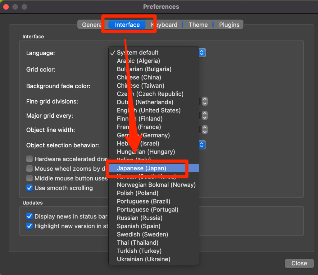The height and width of the screenshot is (275, 318).
Task: Switch to the General tab
Action: point(91,25)
